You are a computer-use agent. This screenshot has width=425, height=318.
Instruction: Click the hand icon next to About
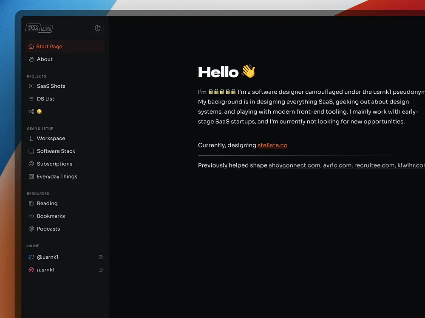[x=31, y=59]
